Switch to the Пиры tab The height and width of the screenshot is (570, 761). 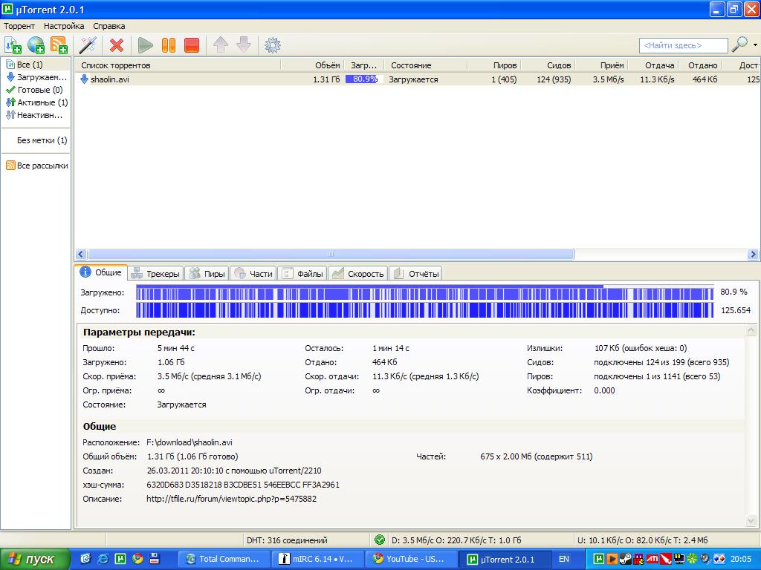tap(207, 274)
